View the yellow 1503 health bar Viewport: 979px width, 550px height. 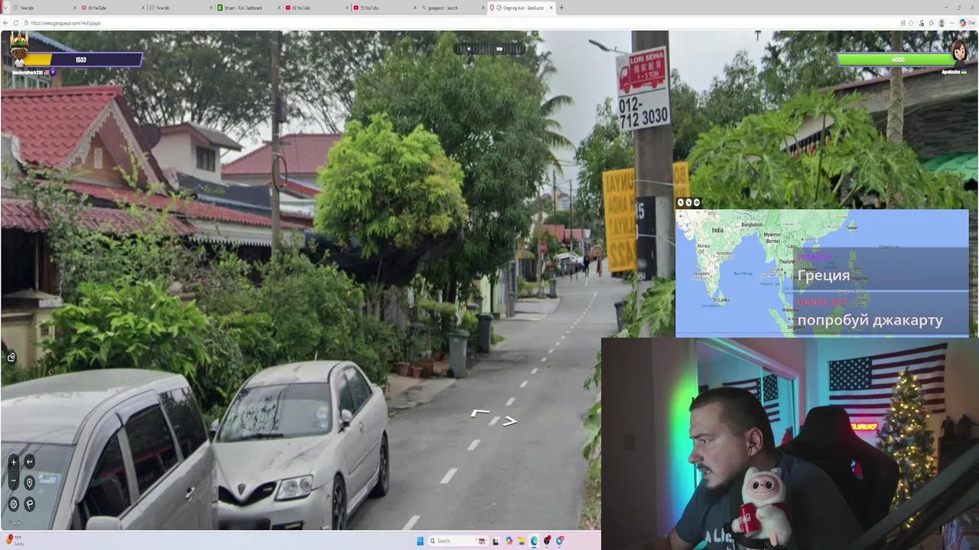coord(84,60)
